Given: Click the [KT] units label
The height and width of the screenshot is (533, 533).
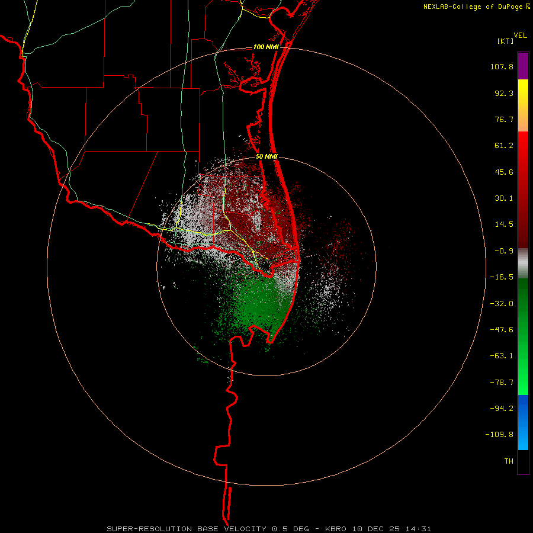Looking at the screenshot, I should (x=505, y=41).
